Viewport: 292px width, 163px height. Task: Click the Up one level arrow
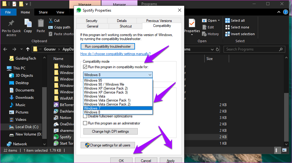(x=28, y=49)
